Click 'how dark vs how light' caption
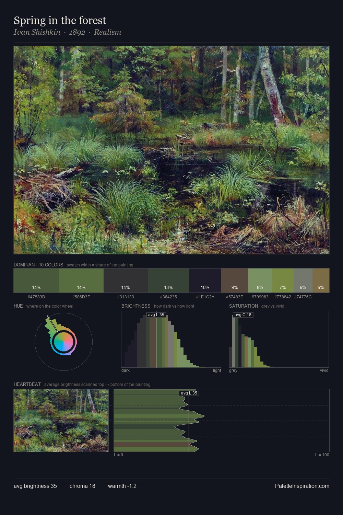 click(174, 306)
